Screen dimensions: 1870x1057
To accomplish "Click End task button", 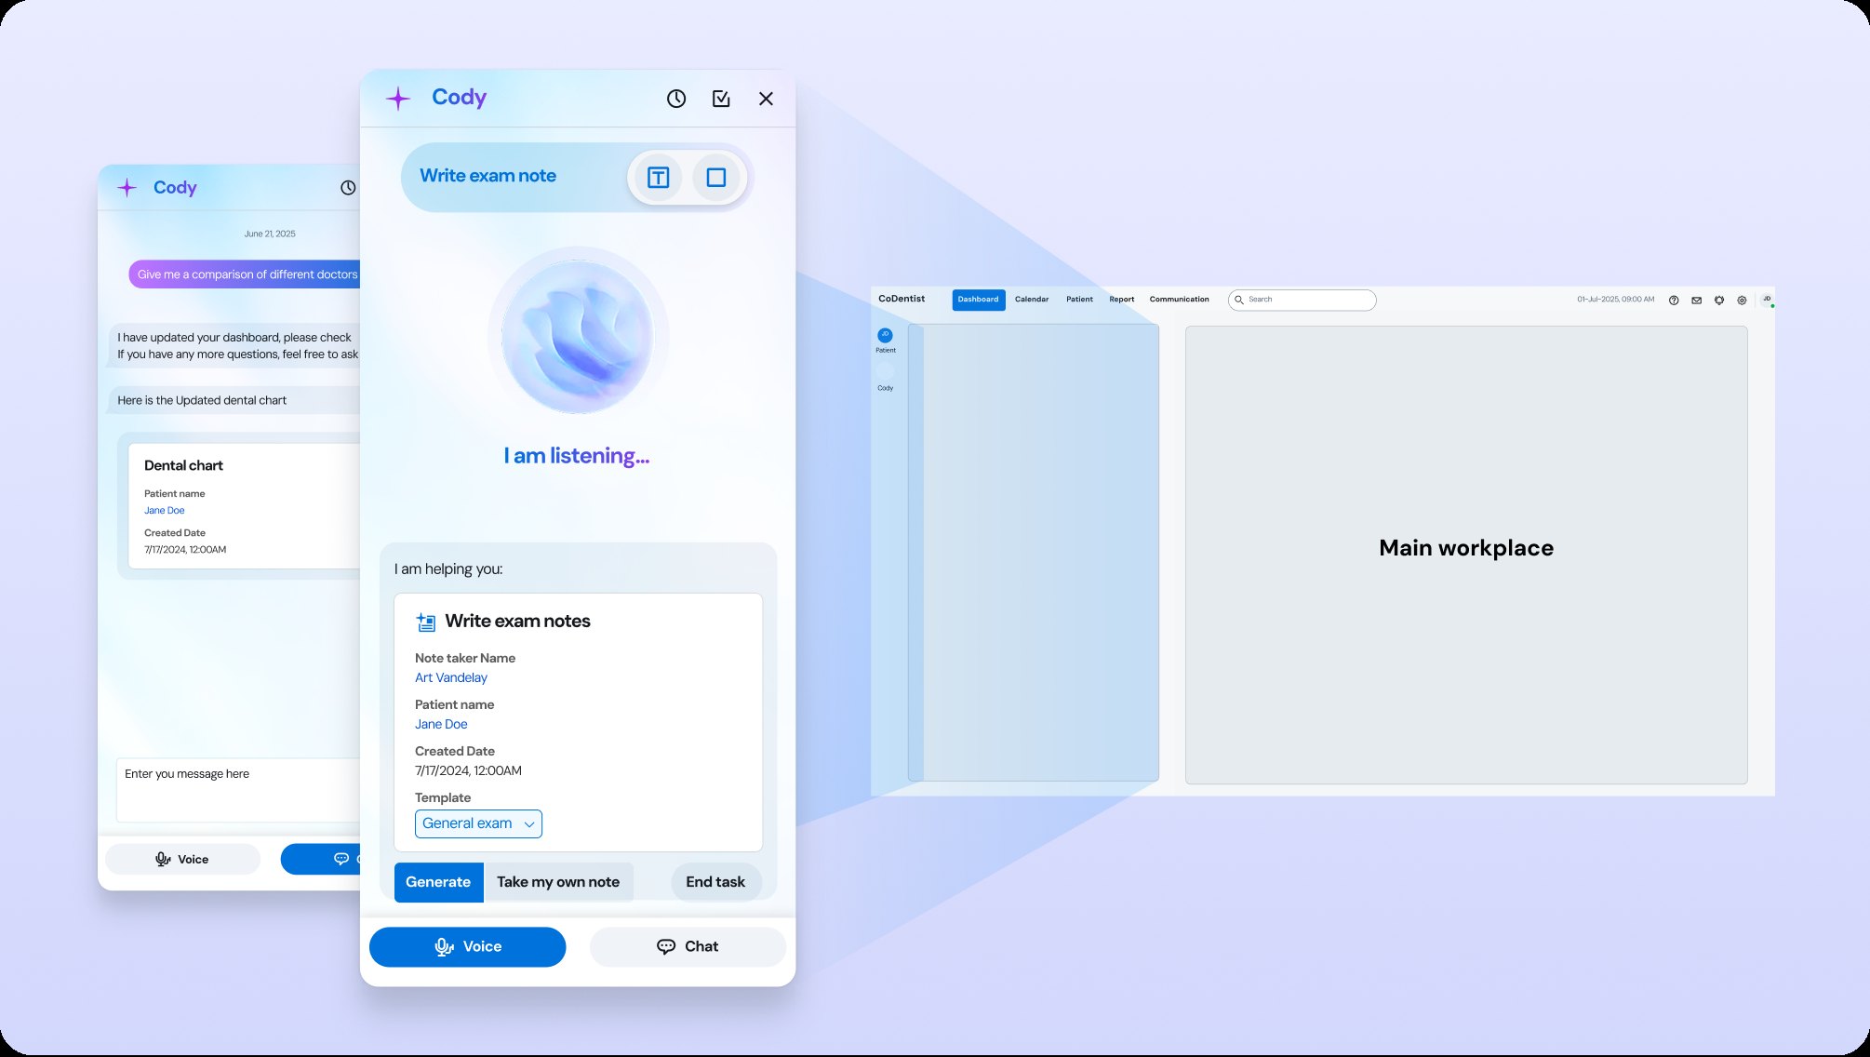I will point(715,882).
